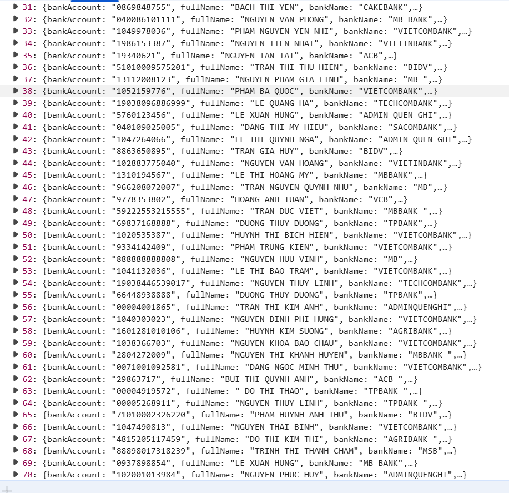The height and width of the screenshot is (493, 509).
Task: Click name "TRAN DUC VIET"
Action: point(286,211)
